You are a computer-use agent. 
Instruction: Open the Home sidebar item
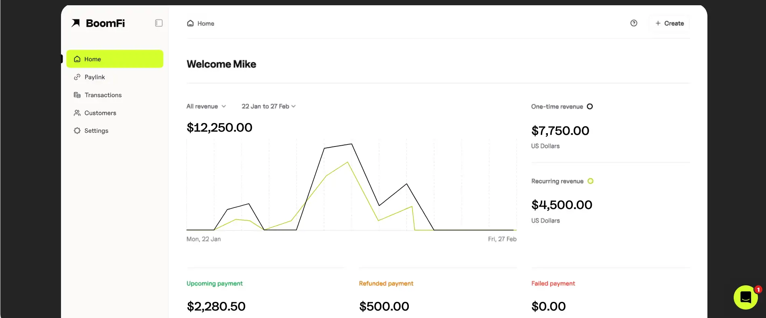tap(115, 59)
